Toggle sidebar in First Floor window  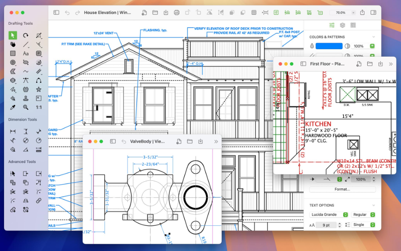(303, 64)
